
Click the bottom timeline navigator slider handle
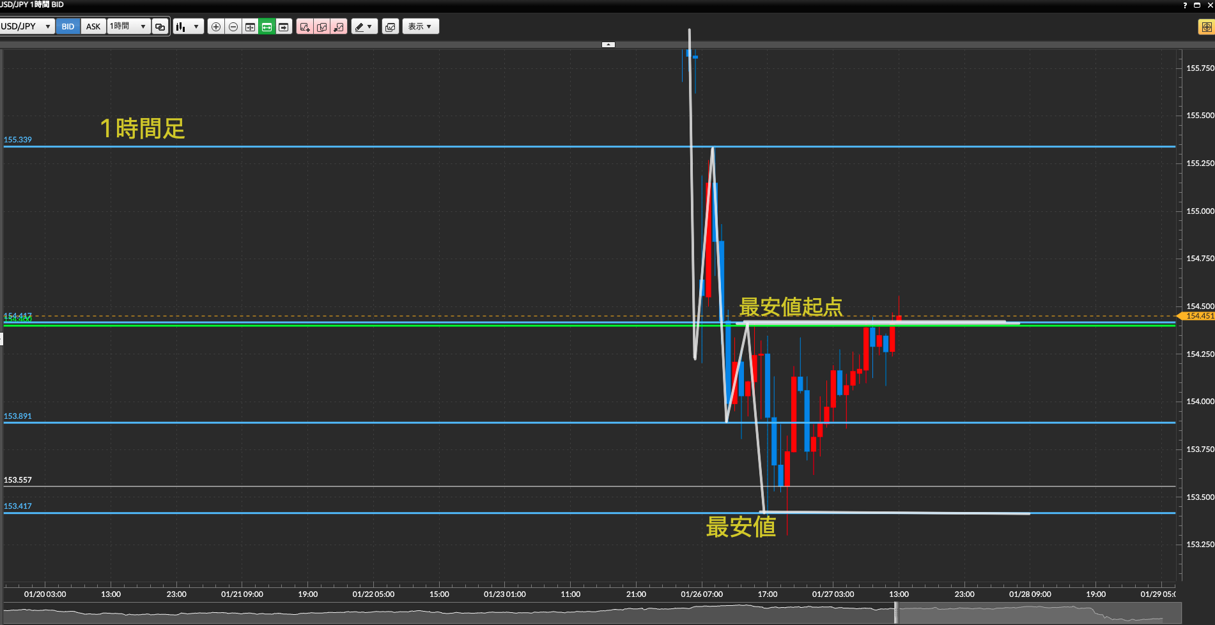coord(896,613)
